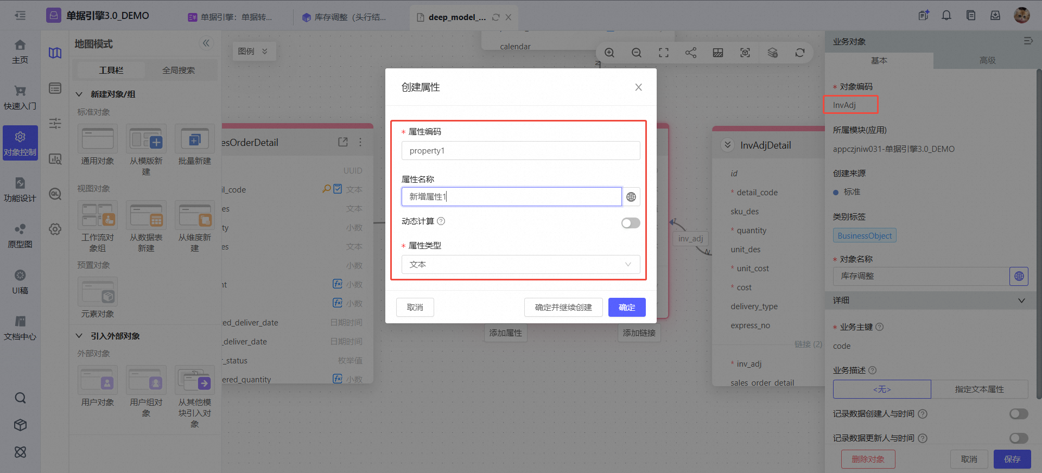Click the 确定并继续创建 button
This screenshot has height=473, width=1042.
[563, 308]
